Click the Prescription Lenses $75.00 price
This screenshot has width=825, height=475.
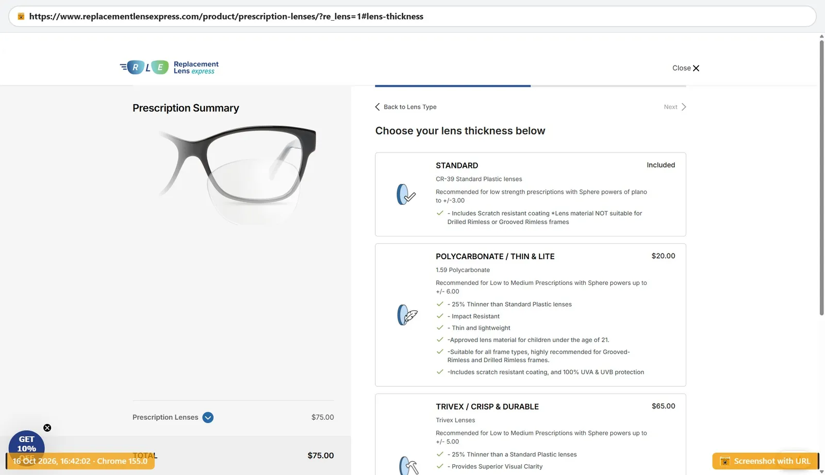coord(322,417)
